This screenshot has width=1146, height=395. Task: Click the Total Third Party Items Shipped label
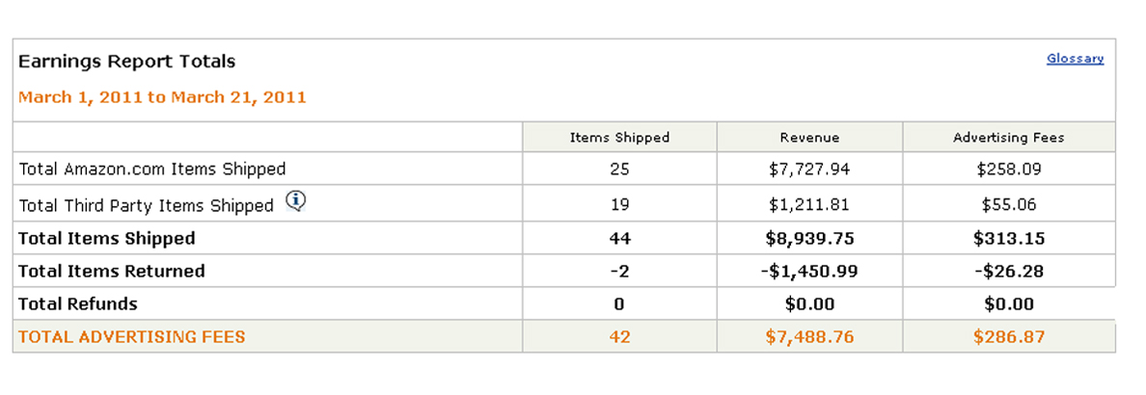pos(147,205)
